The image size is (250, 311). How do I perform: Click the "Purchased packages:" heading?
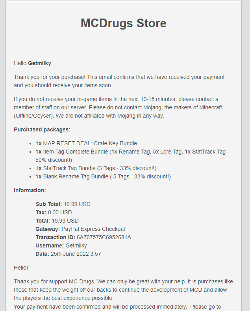(x=42, y=129)
